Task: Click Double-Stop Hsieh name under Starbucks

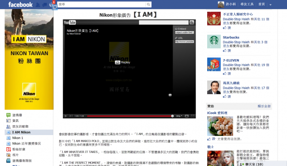Action: coord(236,42)
